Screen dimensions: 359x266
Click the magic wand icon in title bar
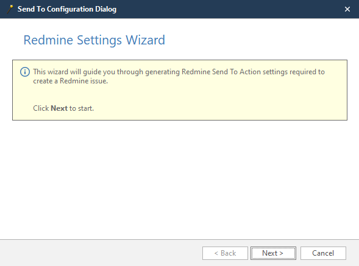[10, 9]
